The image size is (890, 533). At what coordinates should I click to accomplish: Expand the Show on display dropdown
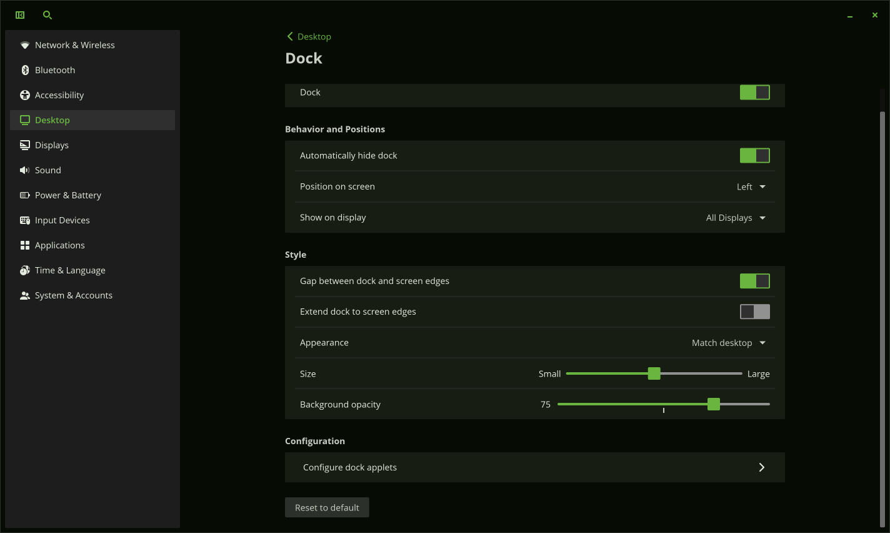[736, 218]
